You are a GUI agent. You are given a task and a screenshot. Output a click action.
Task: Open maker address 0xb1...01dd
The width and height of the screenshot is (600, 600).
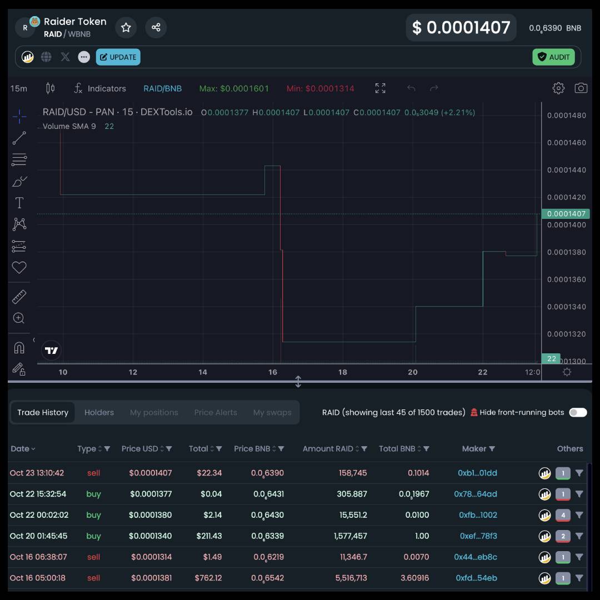pyautogui.click(x=477, y=473)
